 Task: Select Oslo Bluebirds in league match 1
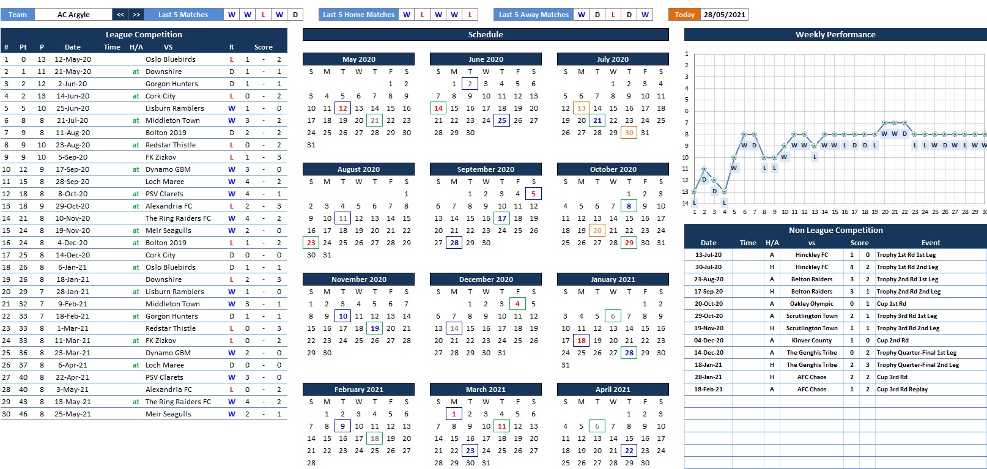[x=171, y=59]
